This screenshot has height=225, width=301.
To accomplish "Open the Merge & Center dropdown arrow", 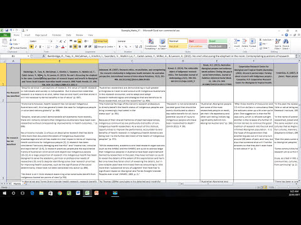I will coord(114,47).
